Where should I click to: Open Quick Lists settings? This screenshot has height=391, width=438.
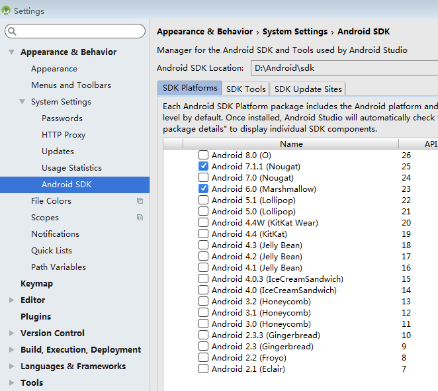coord(52,251)
